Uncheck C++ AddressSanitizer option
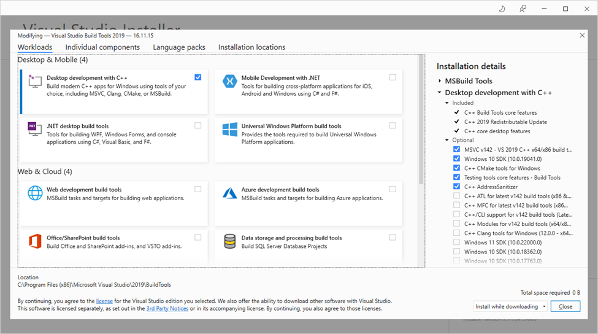 coord(456,186)
